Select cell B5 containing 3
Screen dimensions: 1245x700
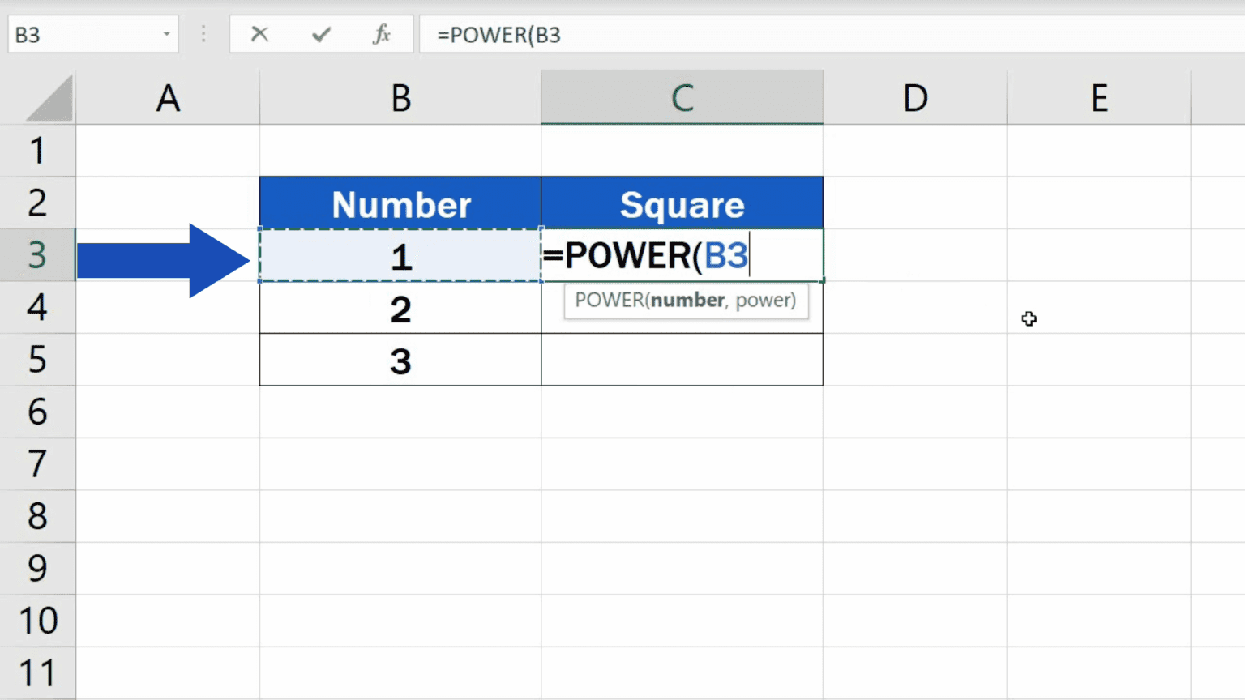click(400, 361)
